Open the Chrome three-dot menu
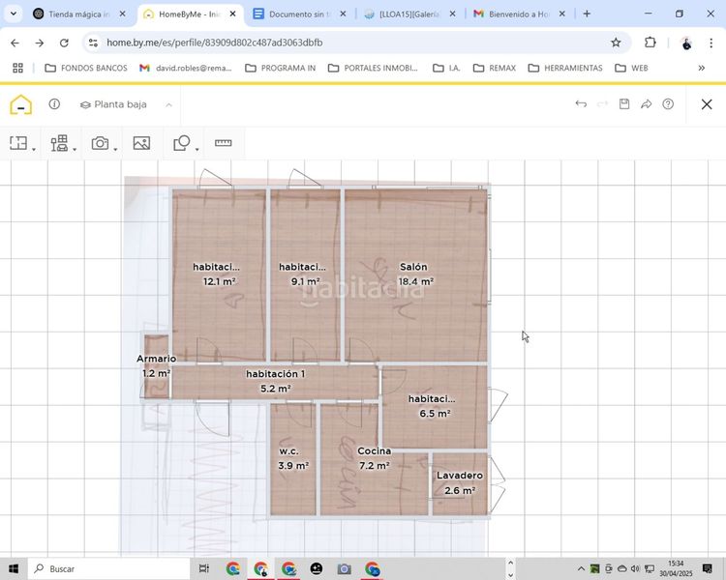 711,43
